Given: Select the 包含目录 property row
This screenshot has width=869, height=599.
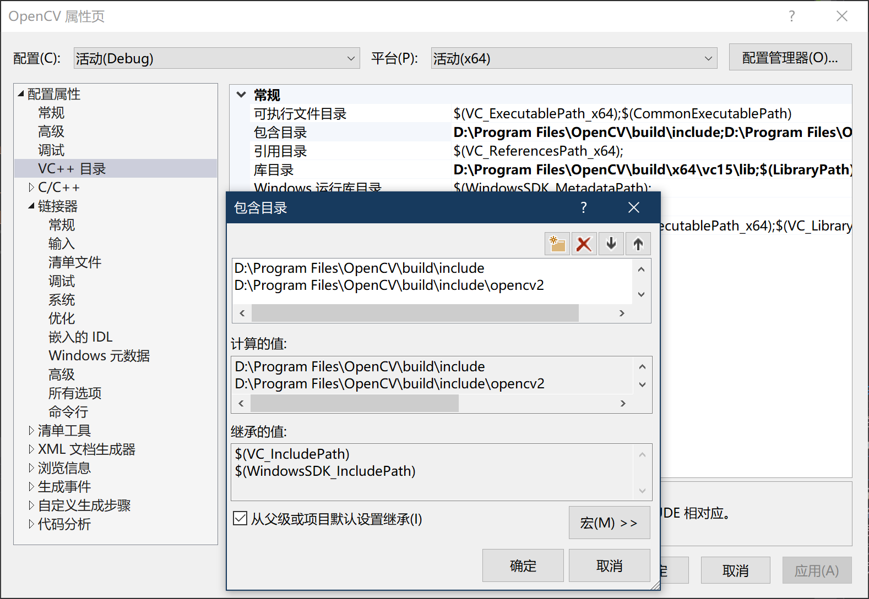Looking at the screenshot, I should click(x=551, y=133).
